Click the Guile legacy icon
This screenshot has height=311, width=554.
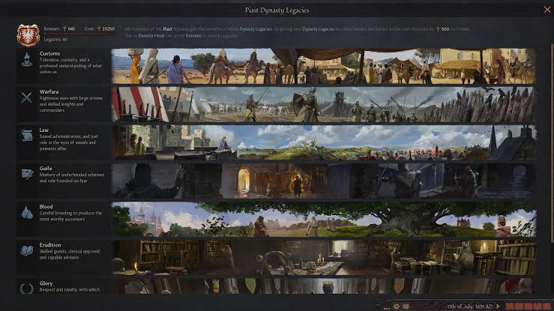(27, 174)
